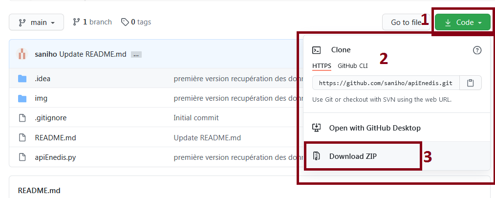Click the GitHub Desktop download icon

click(x=316, y=128)
